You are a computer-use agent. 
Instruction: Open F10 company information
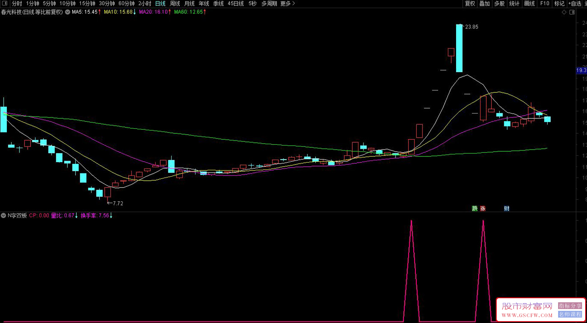[x=545, y=4]
